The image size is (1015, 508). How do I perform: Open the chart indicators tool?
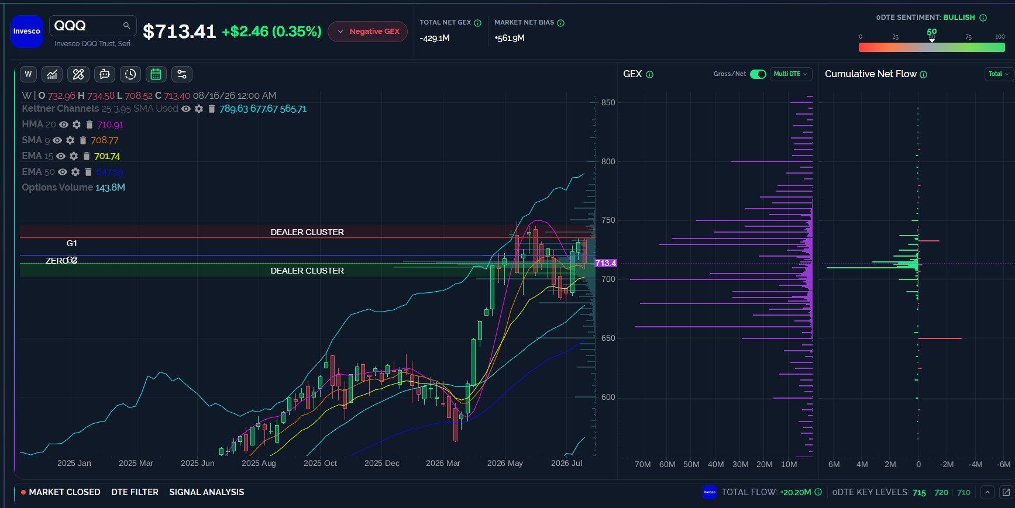(53, 74)
